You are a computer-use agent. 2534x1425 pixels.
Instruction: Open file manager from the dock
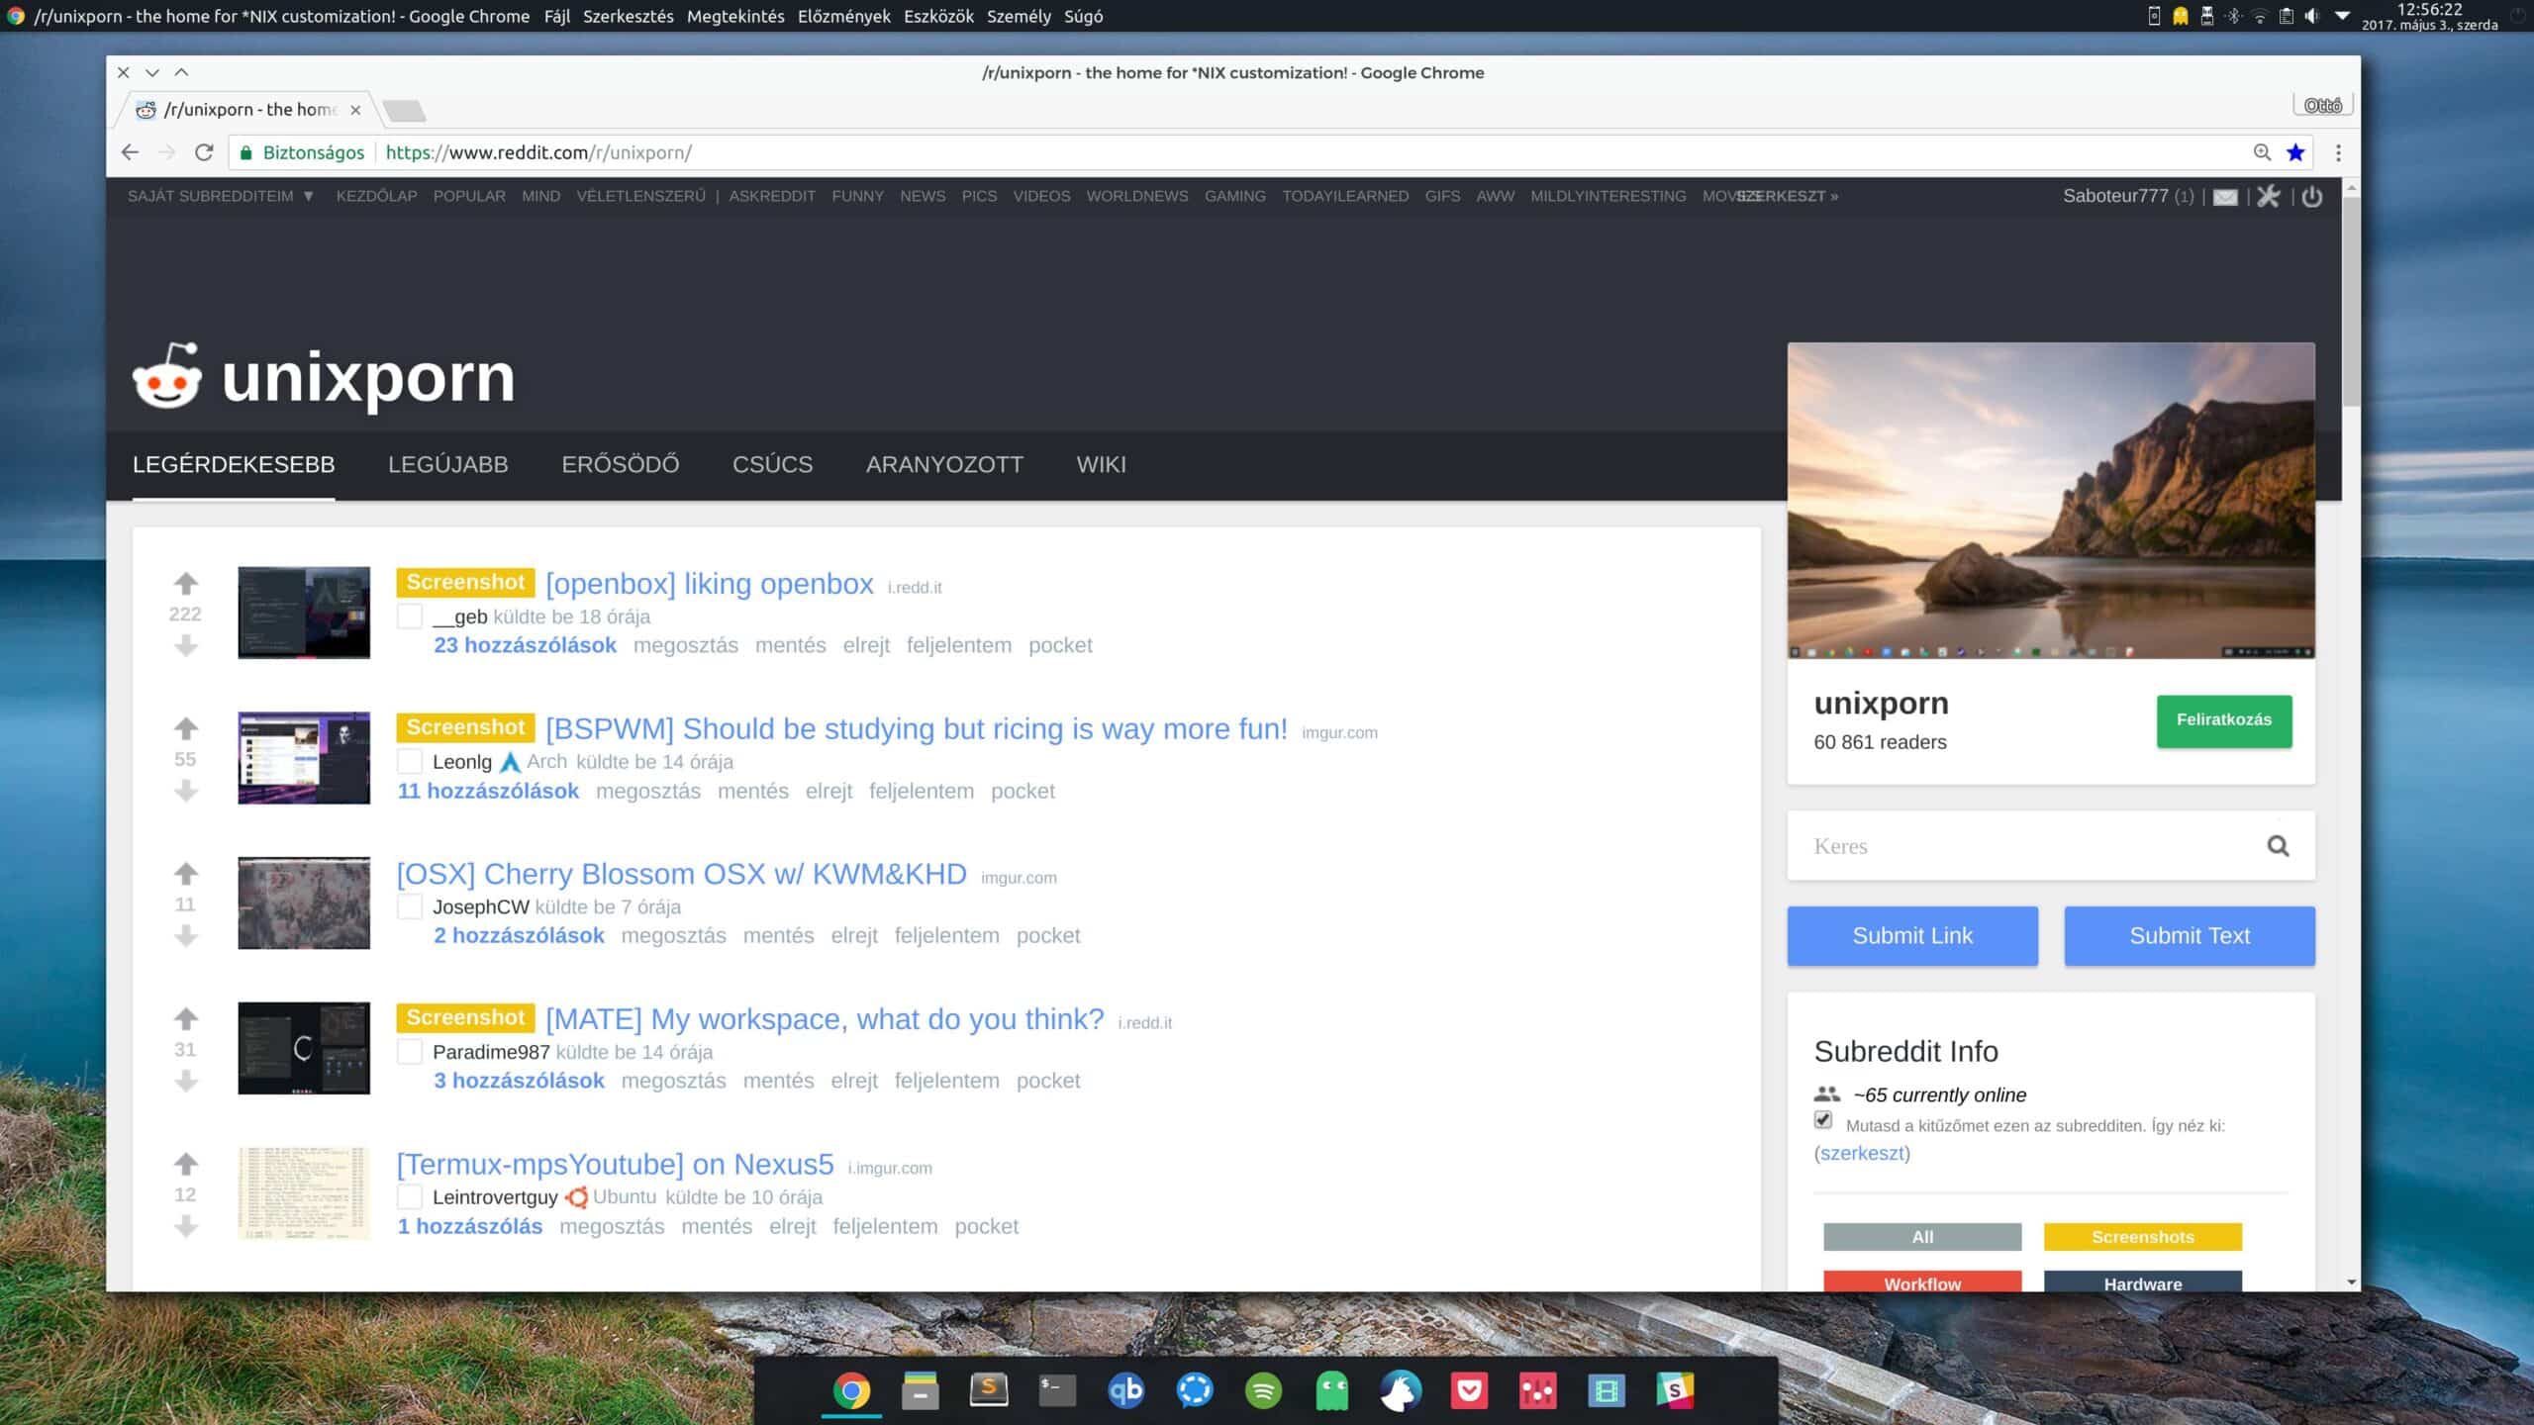click(x=921, y=1390)
